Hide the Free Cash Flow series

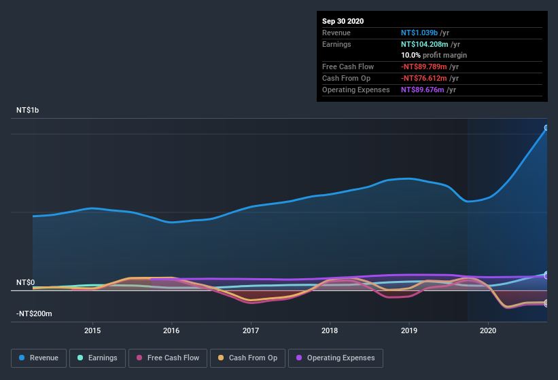click(168, 358)
